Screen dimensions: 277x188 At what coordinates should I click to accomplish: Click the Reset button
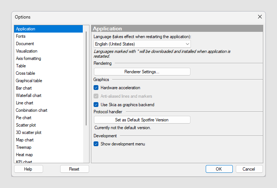(x=74, y=169)
